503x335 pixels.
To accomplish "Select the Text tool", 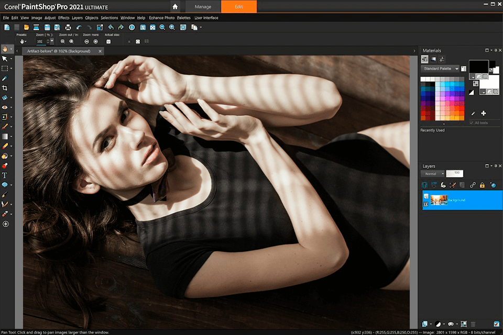I will (x=5, y=175).
